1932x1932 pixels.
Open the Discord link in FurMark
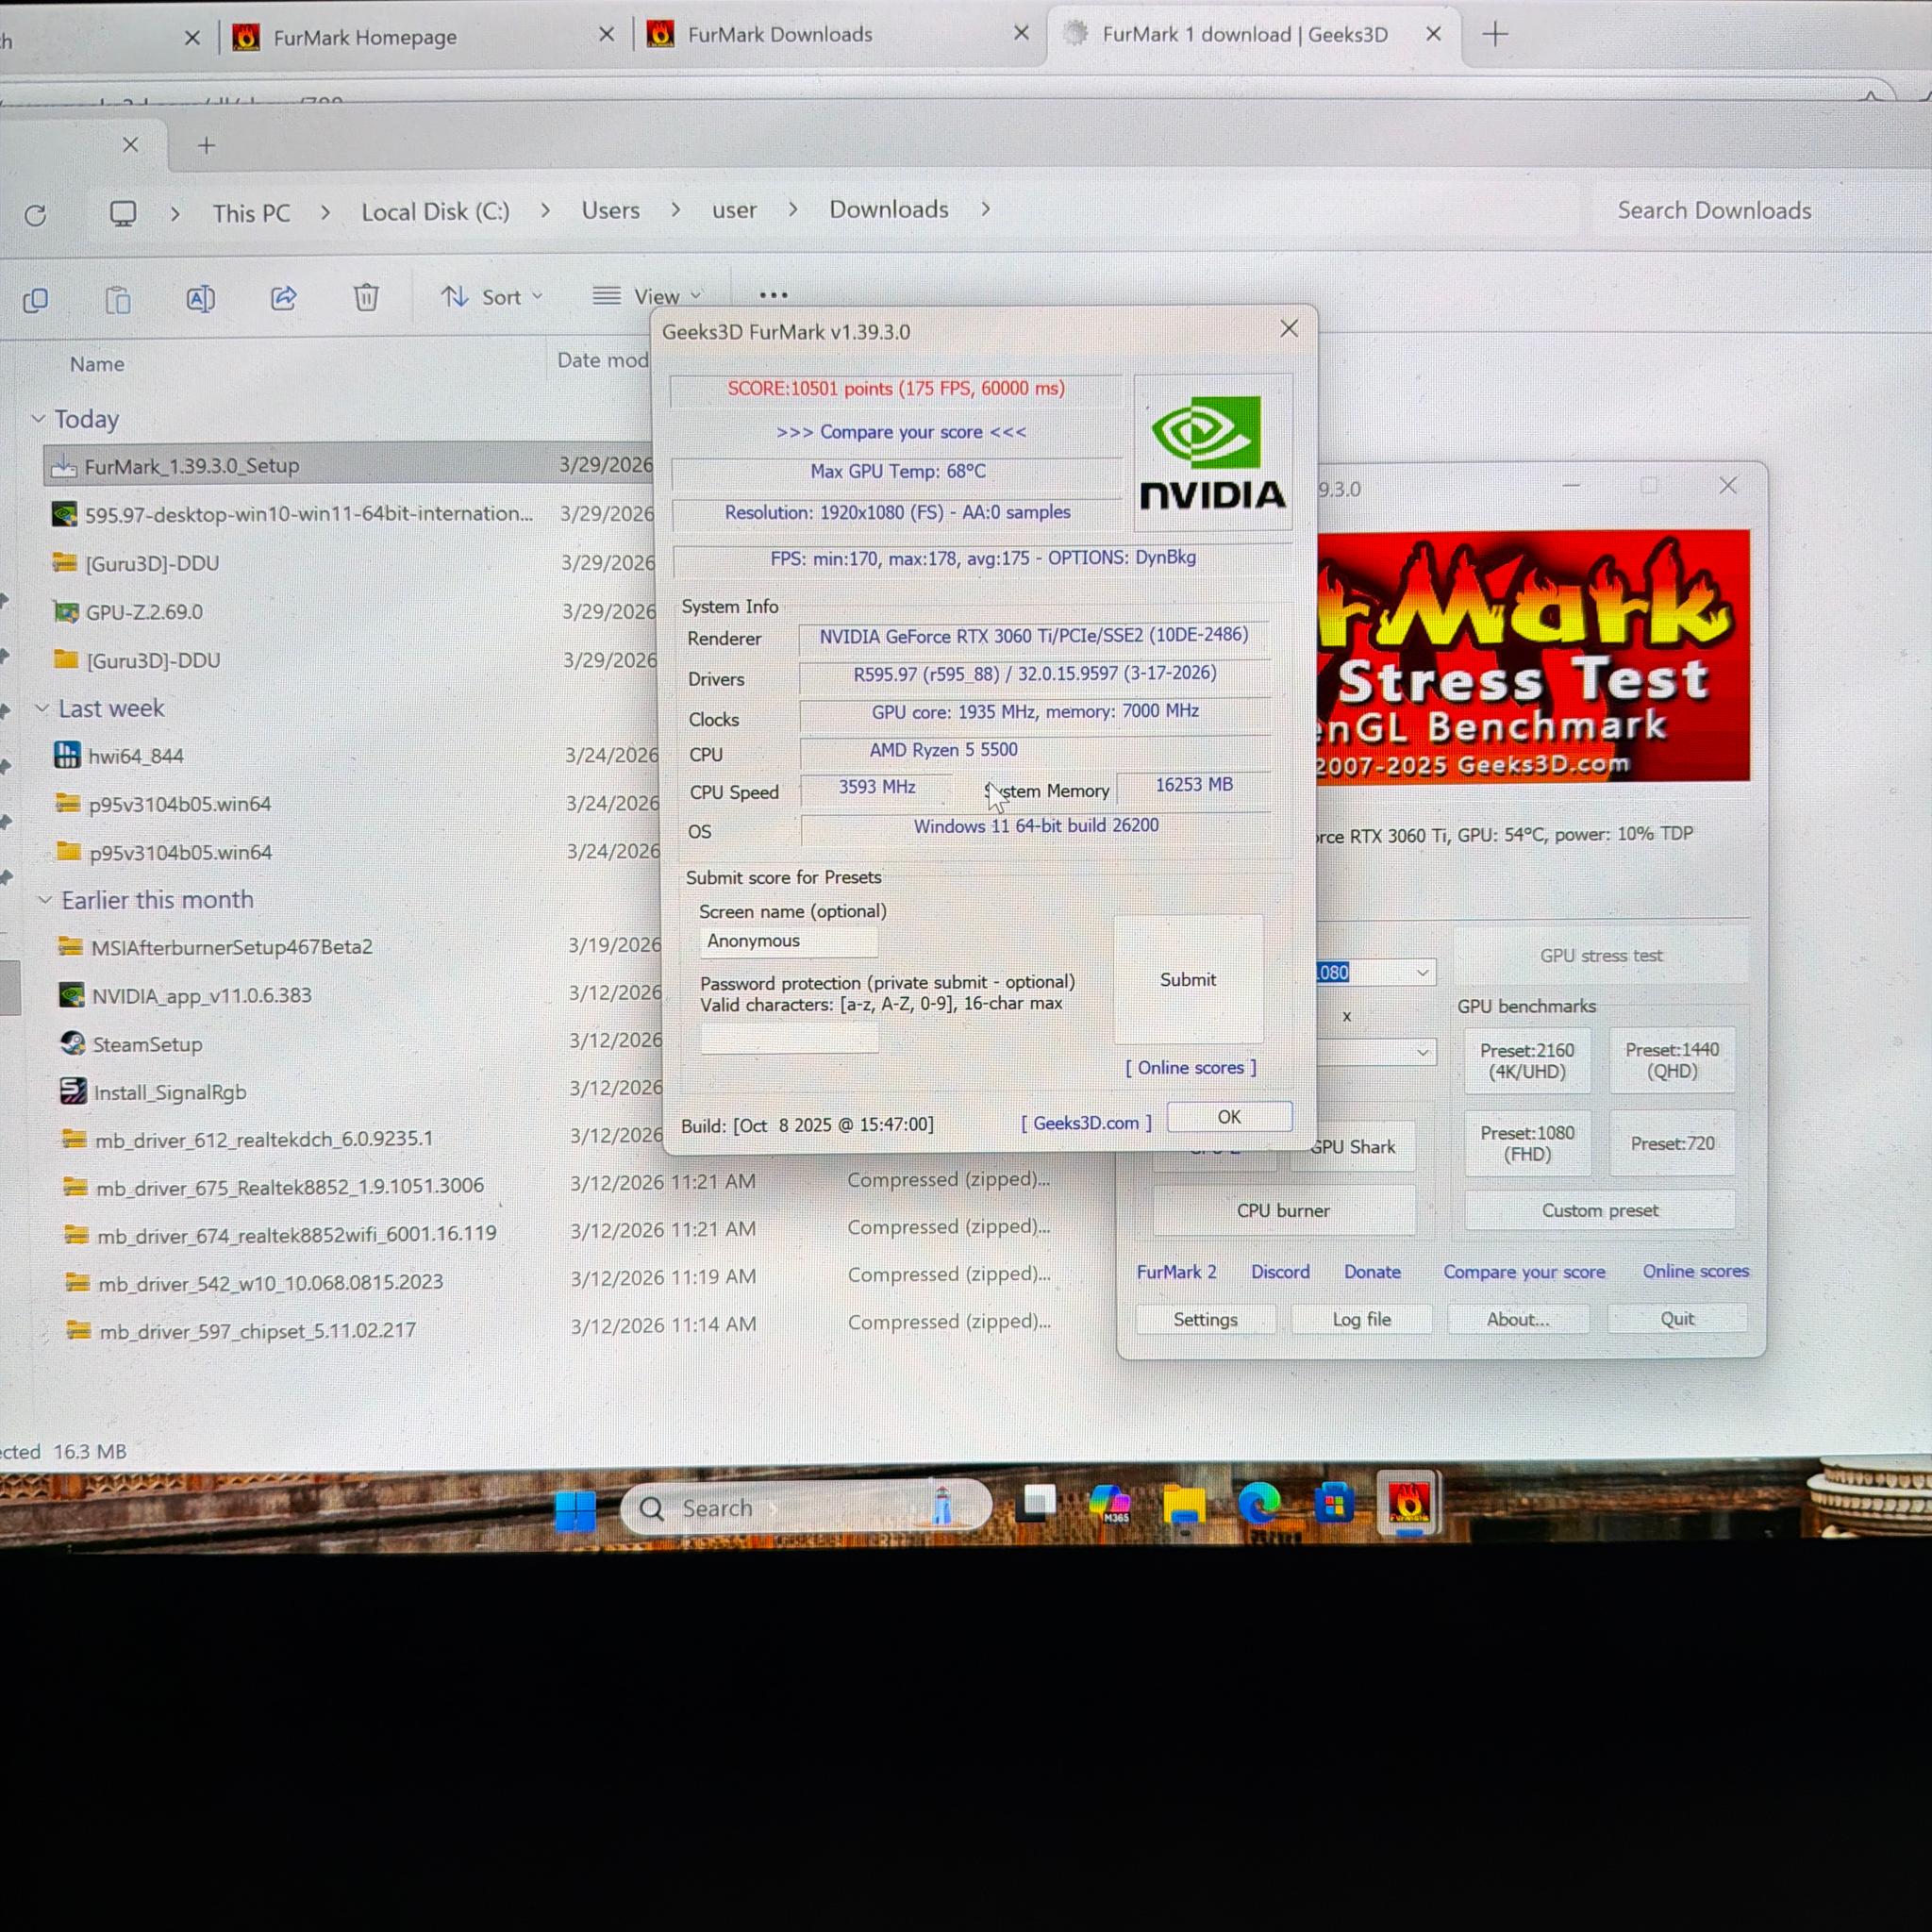tap(1280, 1272)
